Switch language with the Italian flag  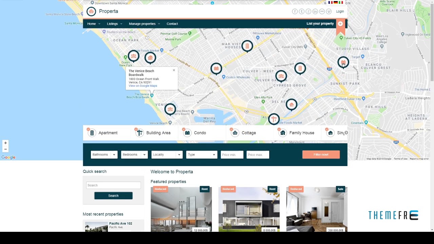[x=341, y=2]
